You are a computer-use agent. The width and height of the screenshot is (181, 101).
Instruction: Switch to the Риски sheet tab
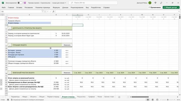(100, 97)
